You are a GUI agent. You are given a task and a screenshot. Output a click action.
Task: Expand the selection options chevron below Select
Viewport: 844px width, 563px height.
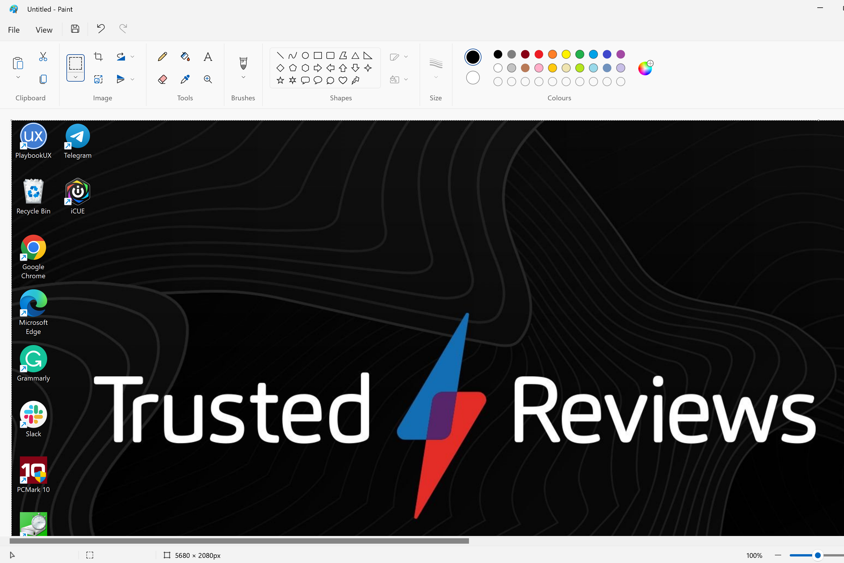point(75,77)
